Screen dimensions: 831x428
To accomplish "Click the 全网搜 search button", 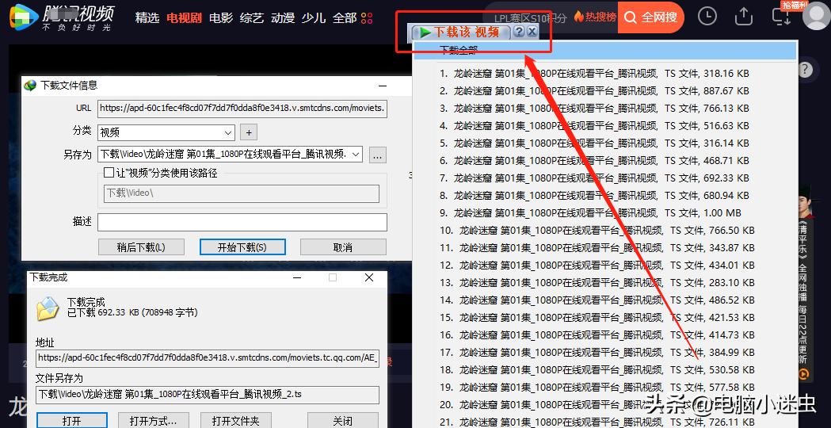I will point(651,17).
